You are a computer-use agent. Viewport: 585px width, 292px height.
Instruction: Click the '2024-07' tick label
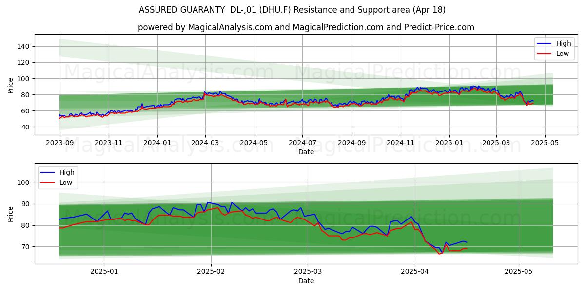pyautogui.click(x=302, y=143)
